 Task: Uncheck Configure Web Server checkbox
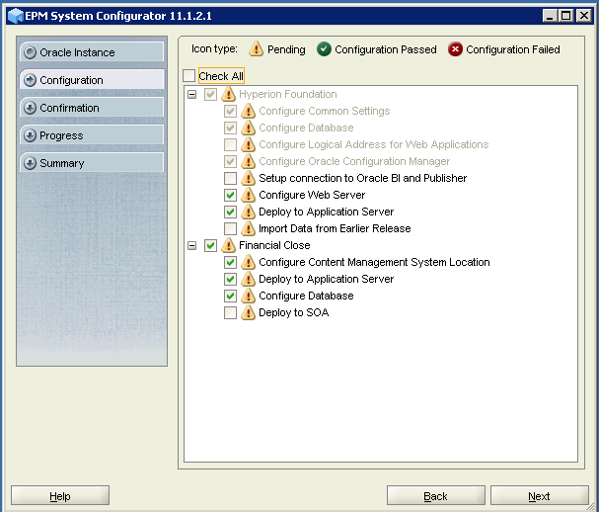230,195
